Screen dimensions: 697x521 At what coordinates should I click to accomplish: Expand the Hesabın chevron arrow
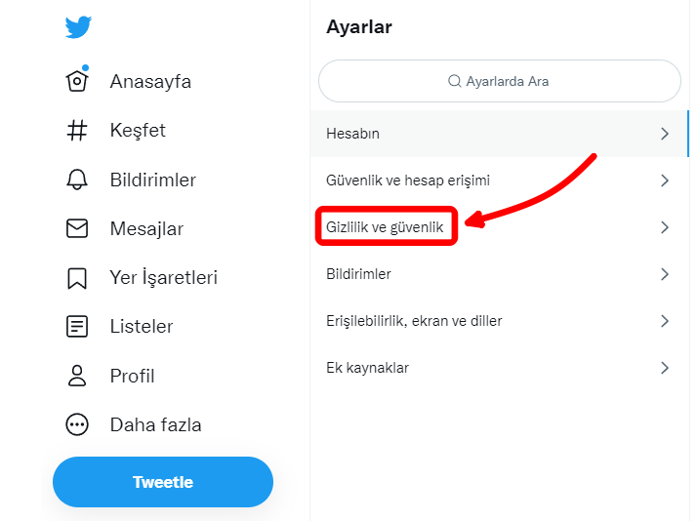[x=665, y=134]
